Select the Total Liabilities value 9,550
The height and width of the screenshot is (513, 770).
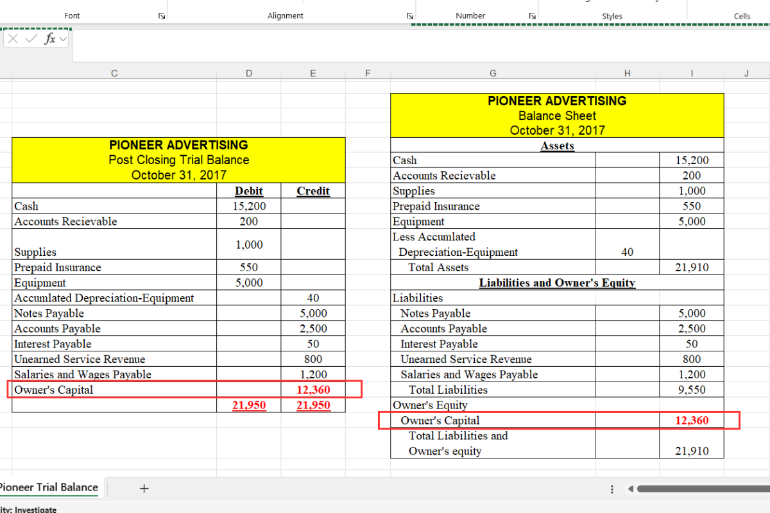click(692, 390)
